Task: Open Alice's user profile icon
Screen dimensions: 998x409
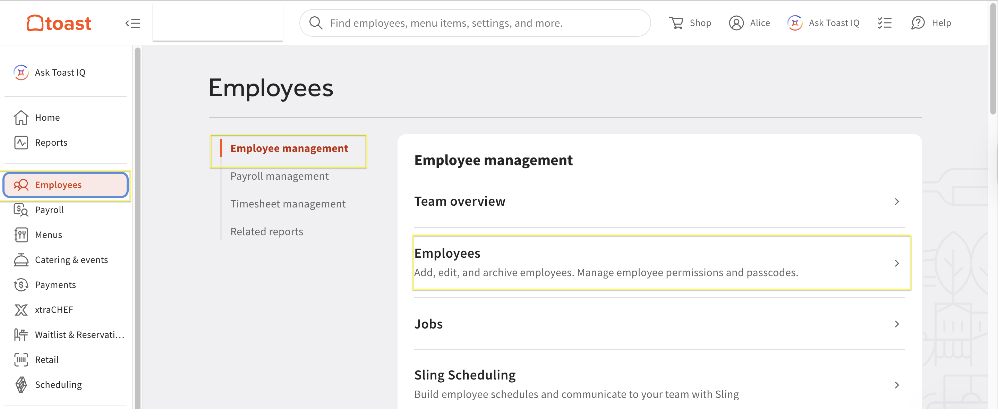Action: [x=736, y=23]
